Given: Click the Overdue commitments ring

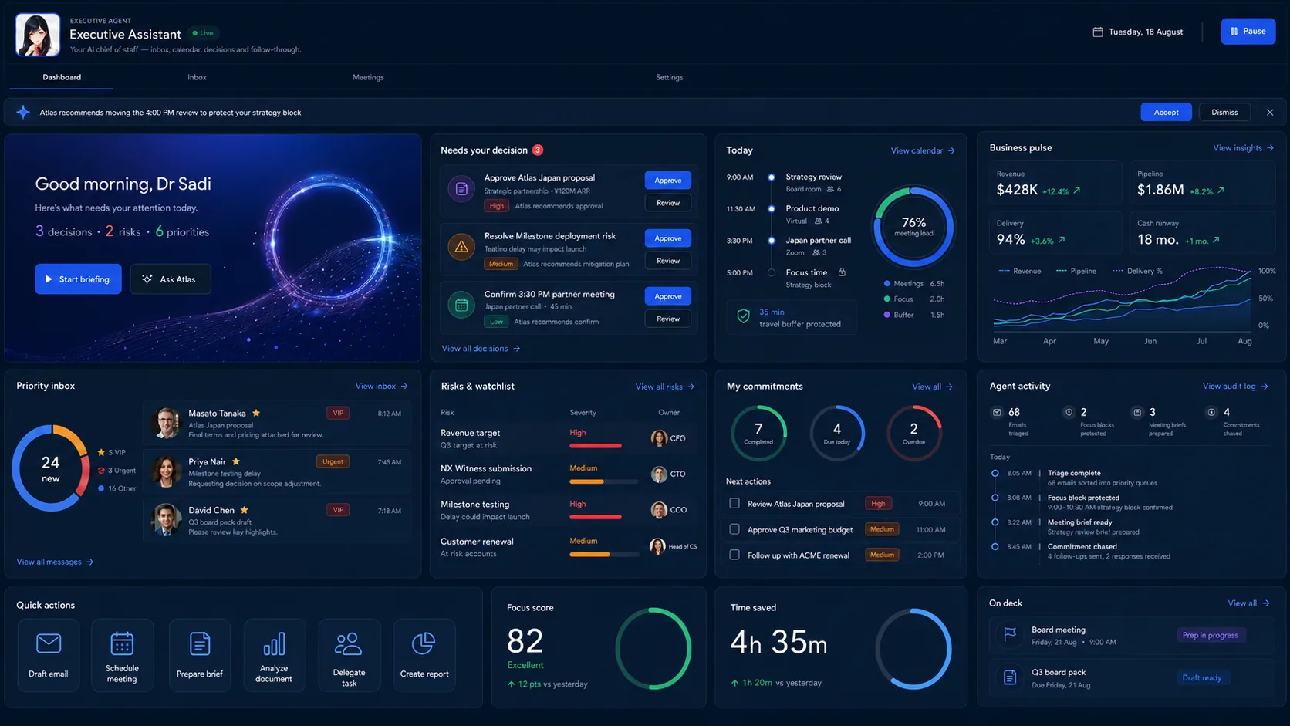Looking at the screenshot, I should point(913,433).
